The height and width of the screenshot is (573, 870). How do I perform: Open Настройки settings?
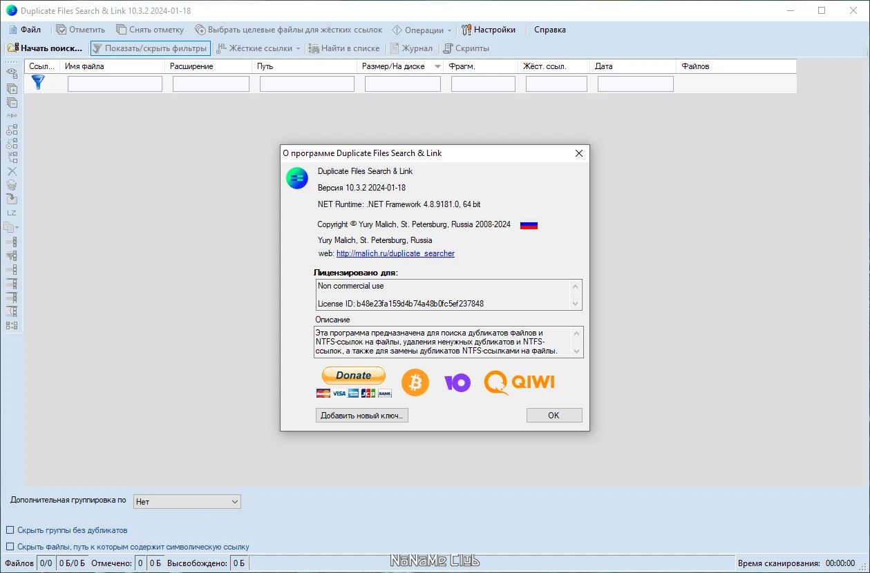tap(489, 30)
